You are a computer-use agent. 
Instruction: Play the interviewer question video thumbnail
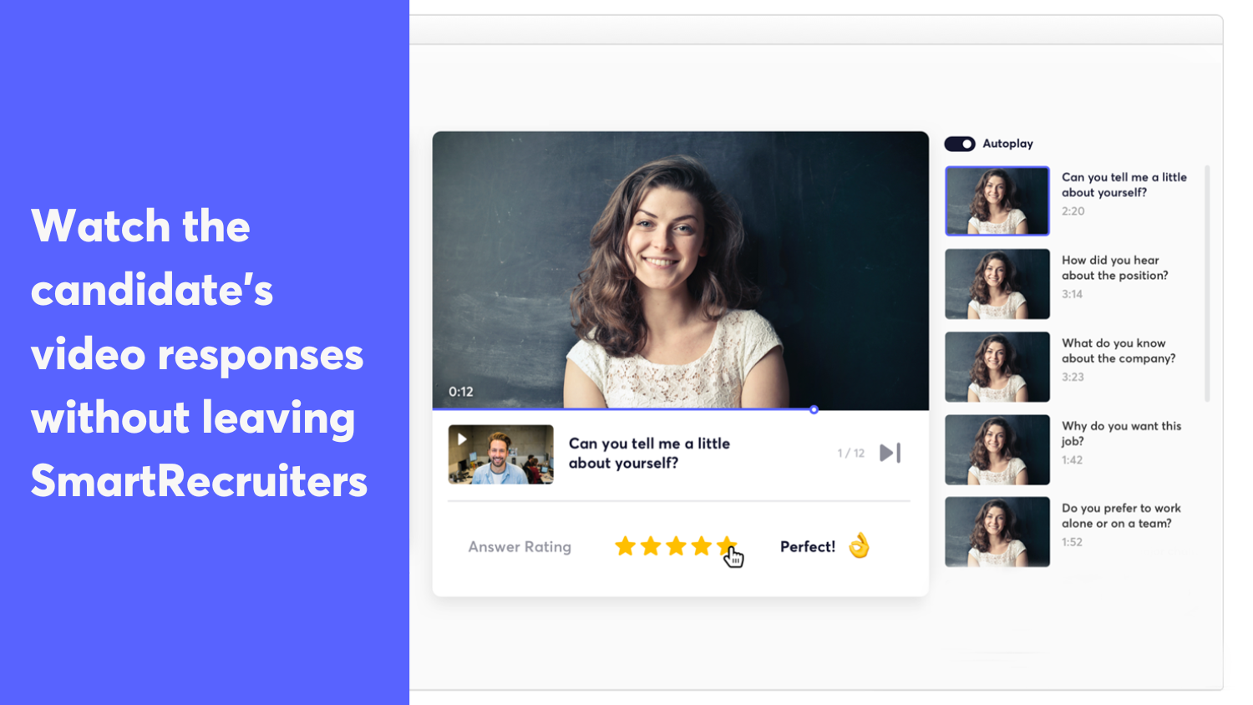click(500, 454)
